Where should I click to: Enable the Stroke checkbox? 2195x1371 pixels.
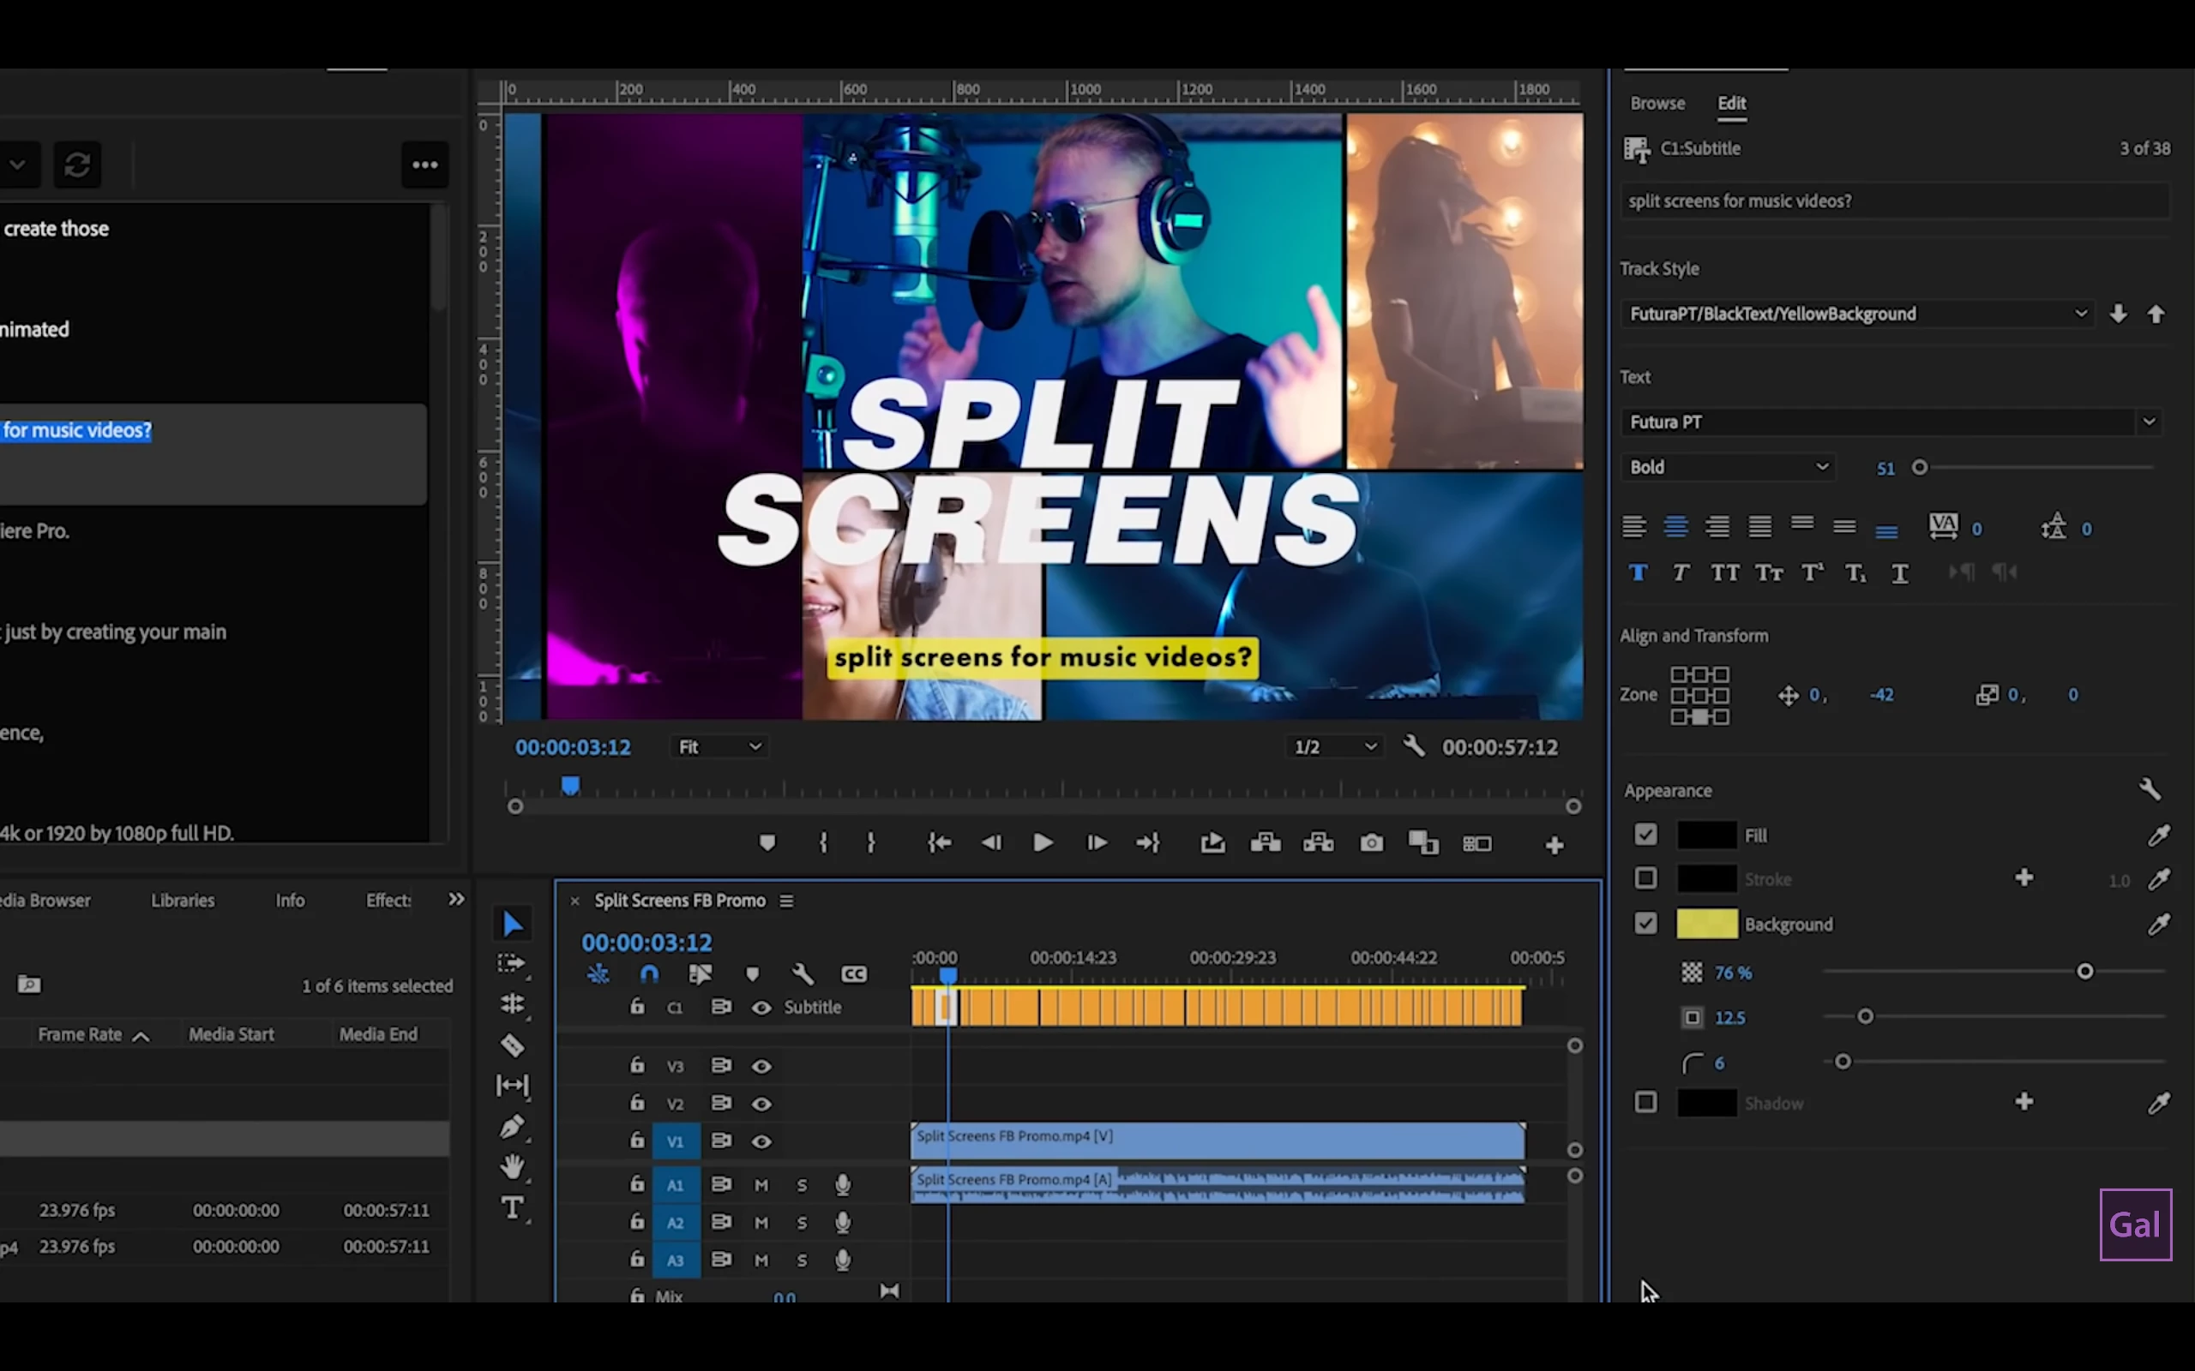click(x=1645, y=878)
